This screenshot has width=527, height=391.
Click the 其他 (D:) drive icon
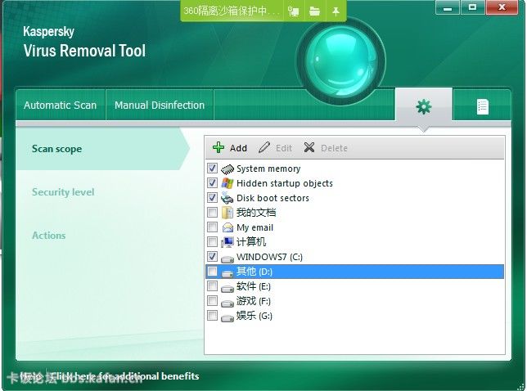[227, 273]
